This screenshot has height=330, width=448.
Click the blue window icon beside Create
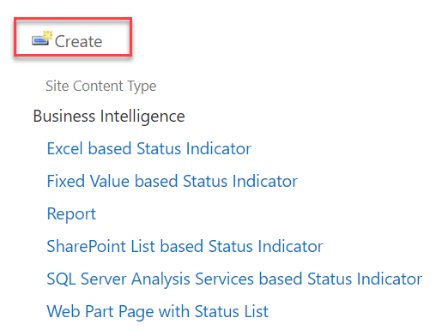[x=42, y=39]
